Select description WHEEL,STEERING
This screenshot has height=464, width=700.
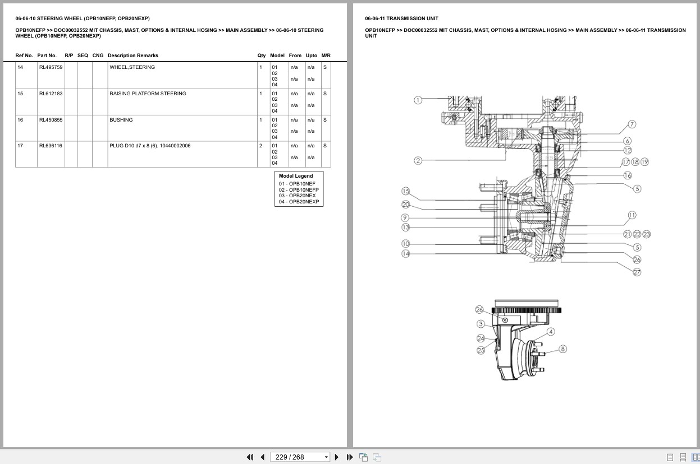(x=132, y=67)
